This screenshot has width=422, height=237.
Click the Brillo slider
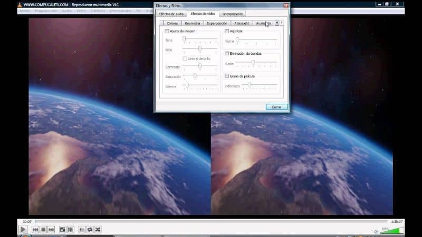pyautogui.click(x=200, y=50)
